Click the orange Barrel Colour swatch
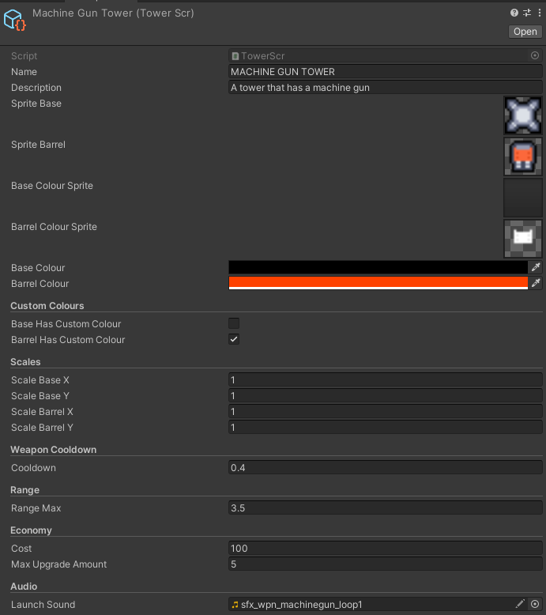This screenshot has height=615, width=546. point(378,283)
